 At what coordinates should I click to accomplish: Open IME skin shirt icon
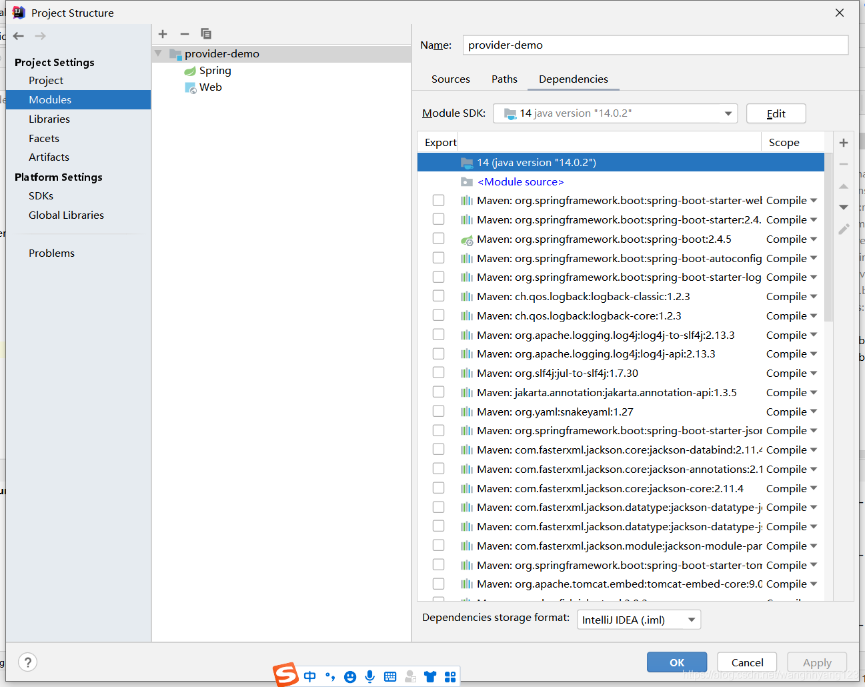pyautogui.click(x=430, y=677)
